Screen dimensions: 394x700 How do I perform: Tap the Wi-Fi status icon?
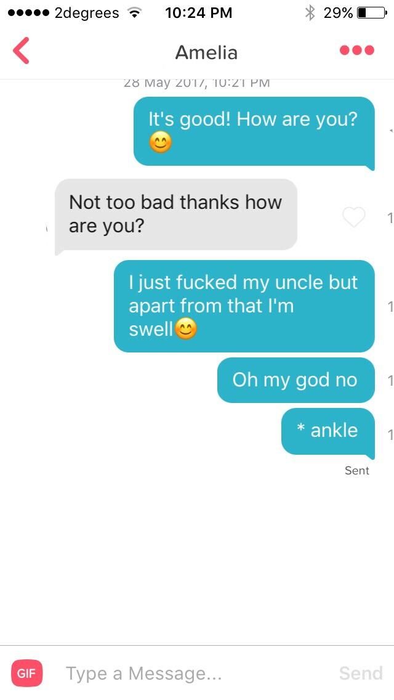[x=134, y=13]
